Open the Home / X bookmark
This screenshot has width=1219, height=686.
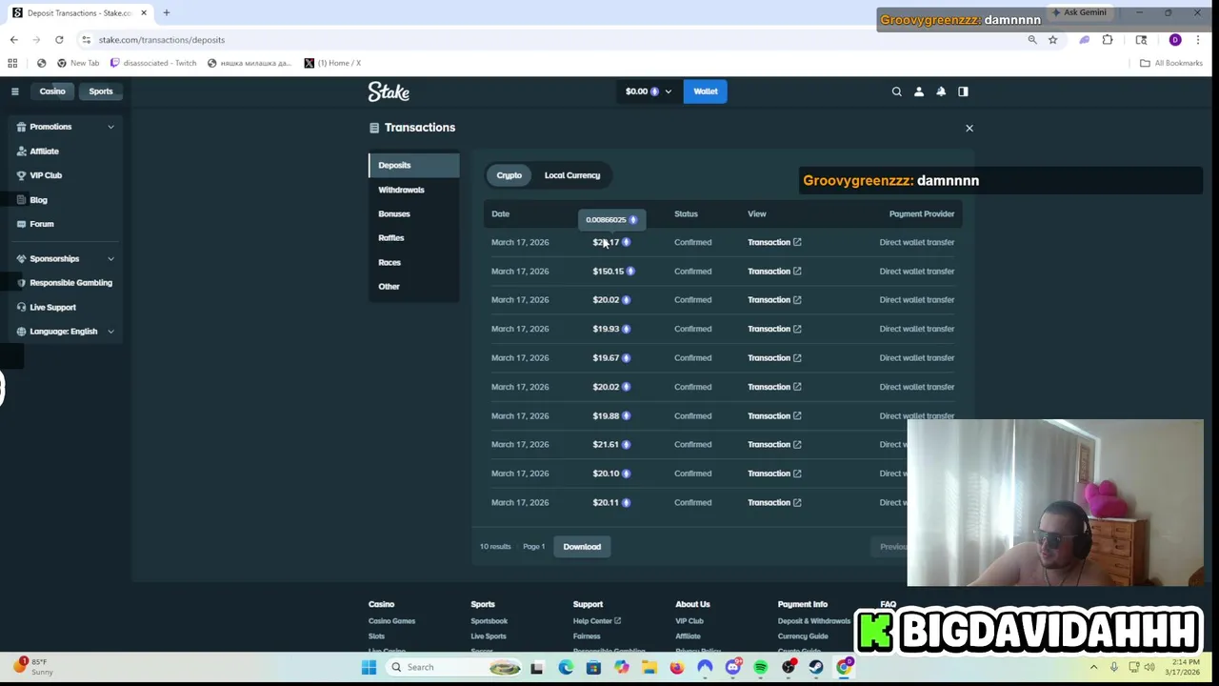point(332,63)
